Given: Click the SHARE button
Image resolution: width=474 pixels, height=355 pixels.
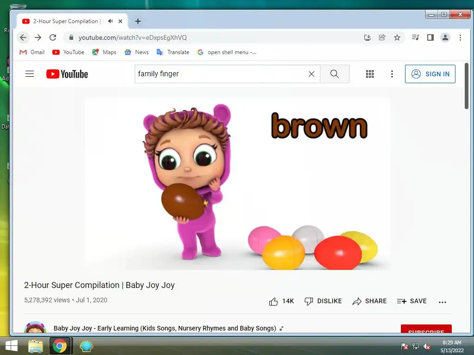Looking at the screenshot, I should point(369,301).
